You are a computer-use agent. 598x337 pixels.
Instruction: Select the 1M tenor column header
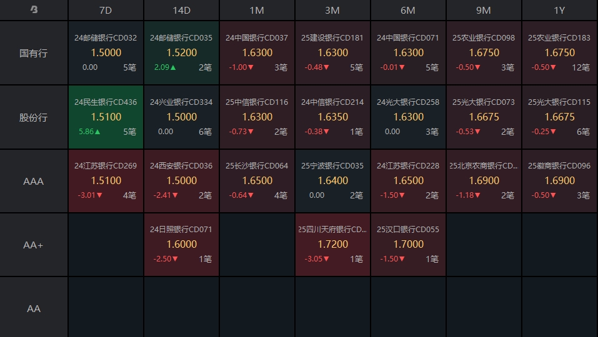coord(257,10)
